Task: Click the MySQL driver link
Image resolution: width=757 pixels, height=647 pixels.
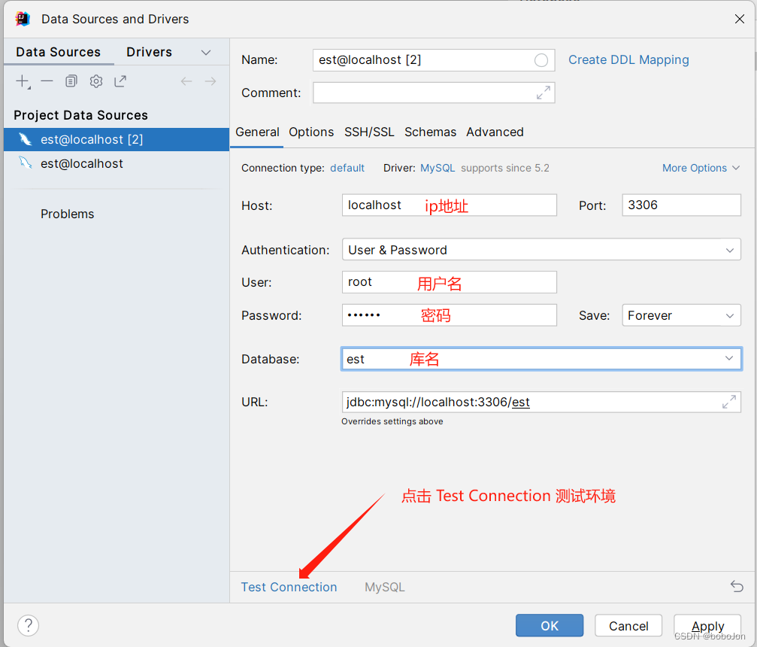Action: pyautogui.click(x=438, y=168)
